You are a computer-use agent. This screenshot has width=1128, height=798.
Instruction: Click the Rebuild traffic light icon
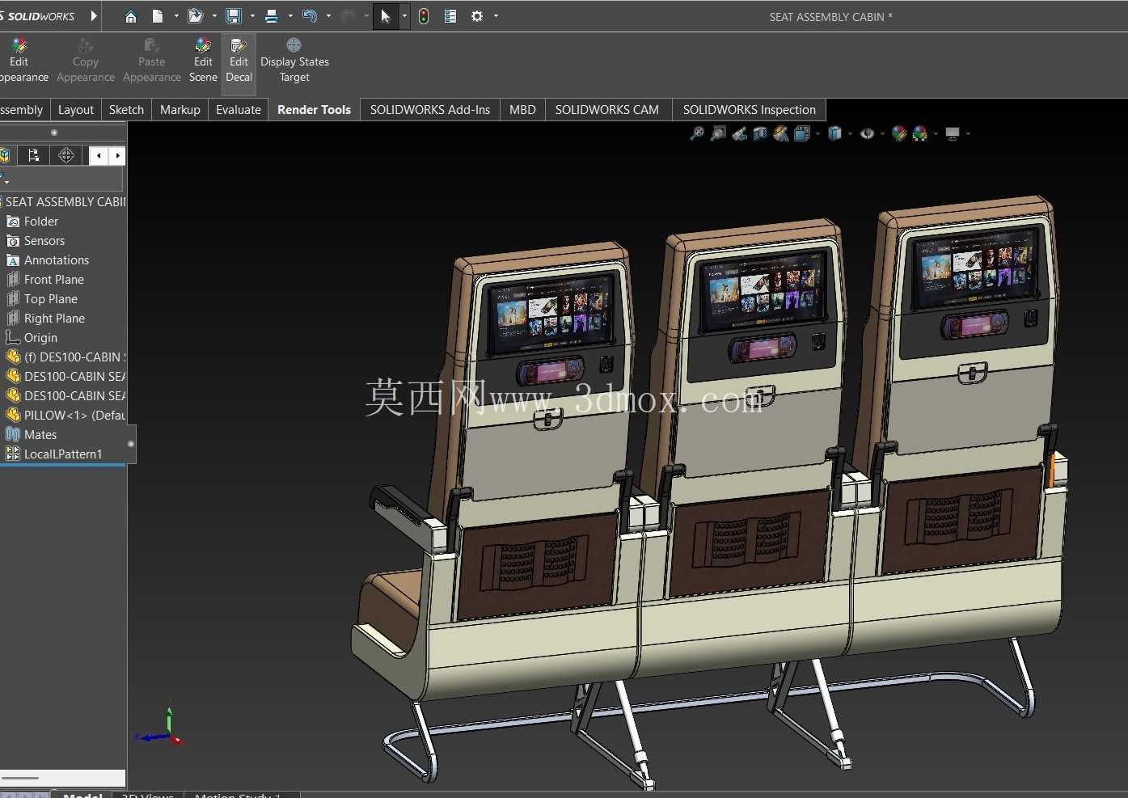[424, 16]
